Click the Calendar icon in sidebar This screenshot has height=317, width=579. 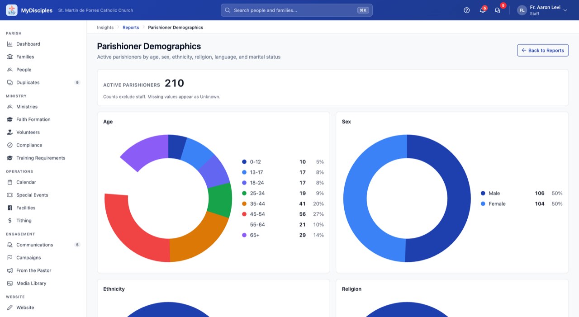click(10, 182)
